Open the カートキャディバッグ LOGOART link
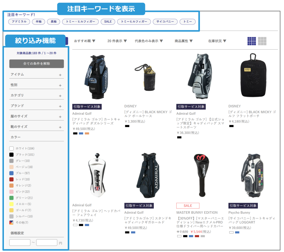Screen dimensions: 284x252 tap(252, 220)
